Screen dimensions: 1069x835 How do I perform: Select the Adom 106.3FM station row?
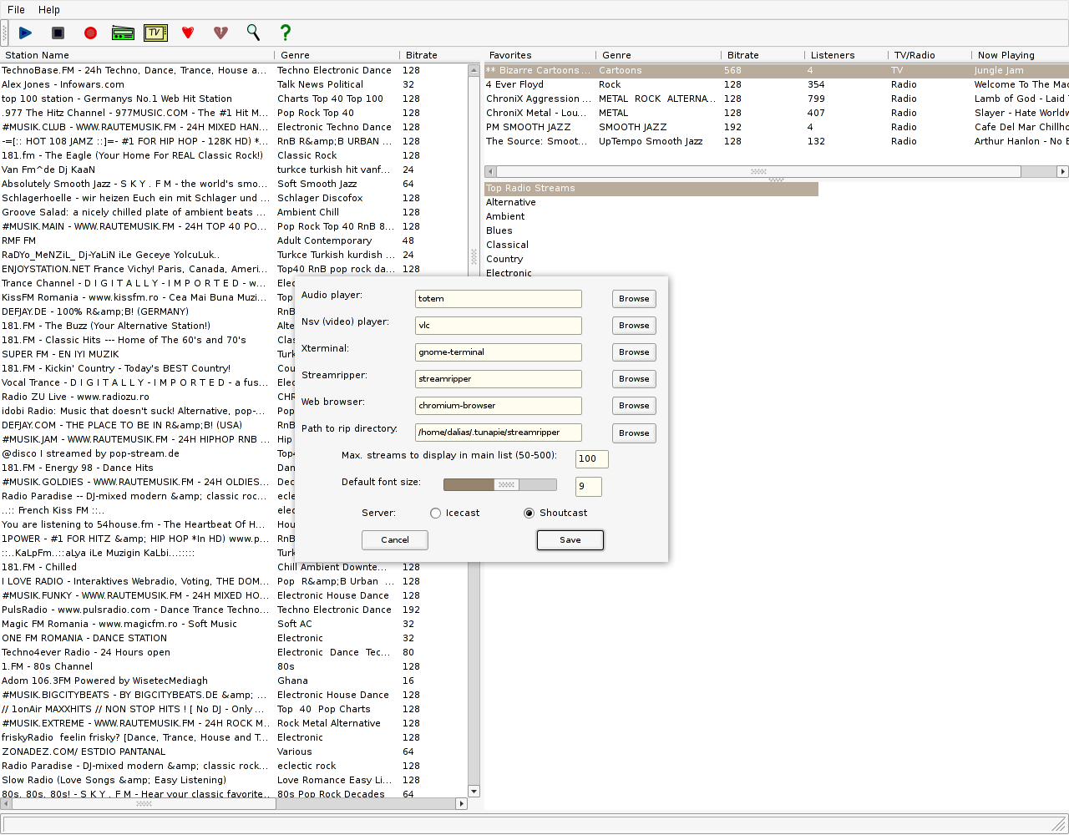coord(234,681)
